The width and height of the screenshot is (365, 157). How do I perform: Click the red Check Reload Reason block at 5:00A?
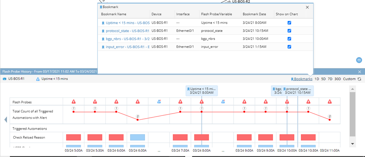pyautogui.click(x=74, y=137)
